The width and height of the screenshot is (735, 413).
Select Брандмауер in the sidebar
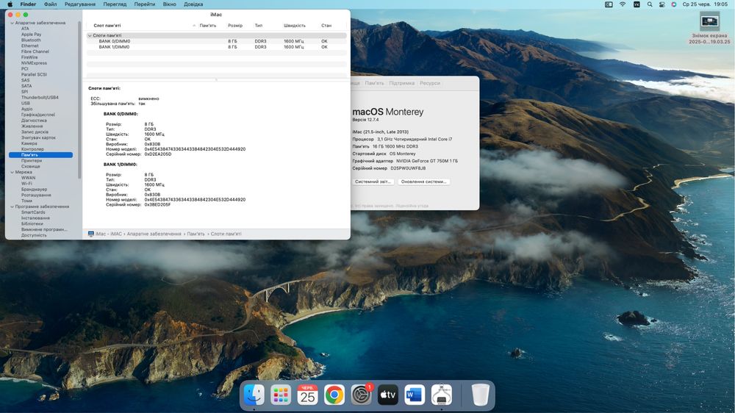pos(34,190)
